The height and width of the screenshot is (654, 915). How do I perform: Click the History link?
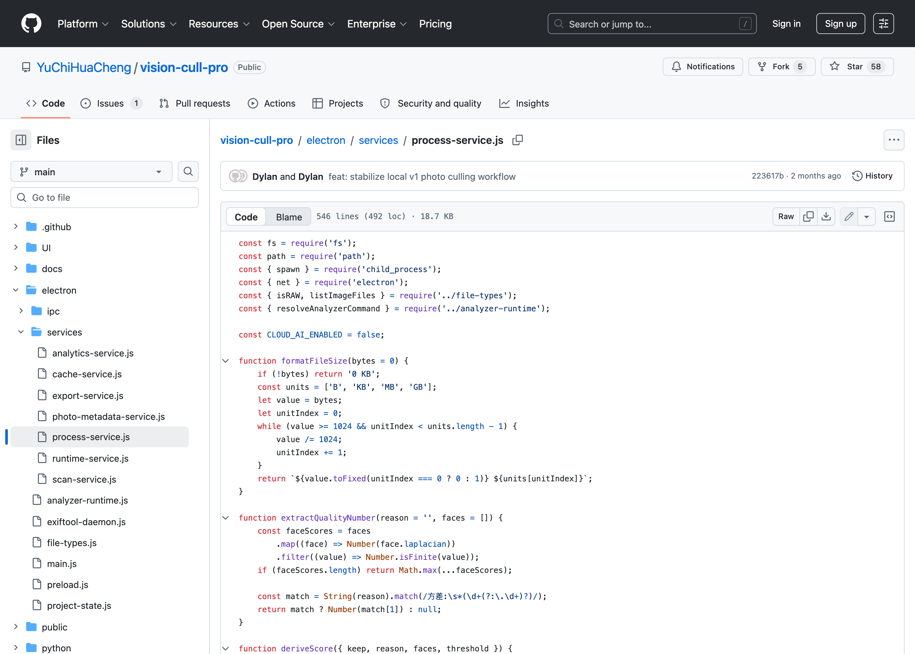872,176
